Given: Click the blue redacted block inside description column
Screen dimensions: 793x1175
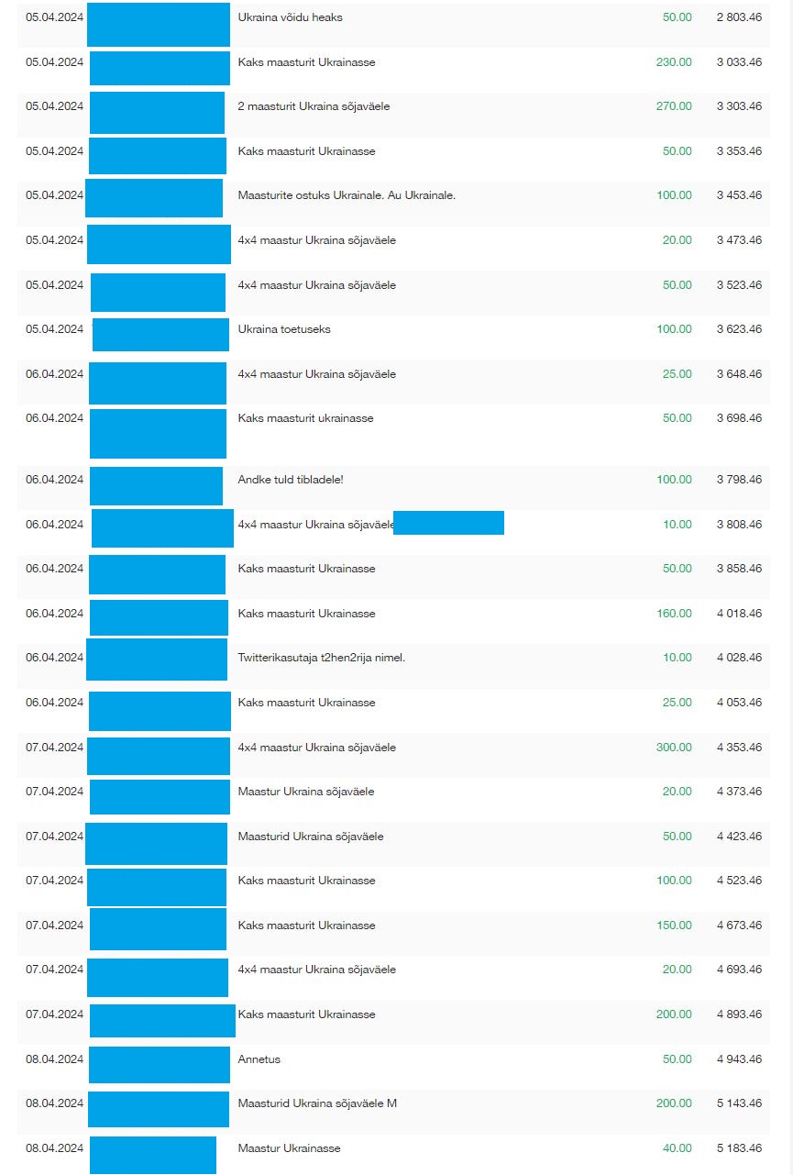Looking at the screenshot, I should click(x=448, y=524).
